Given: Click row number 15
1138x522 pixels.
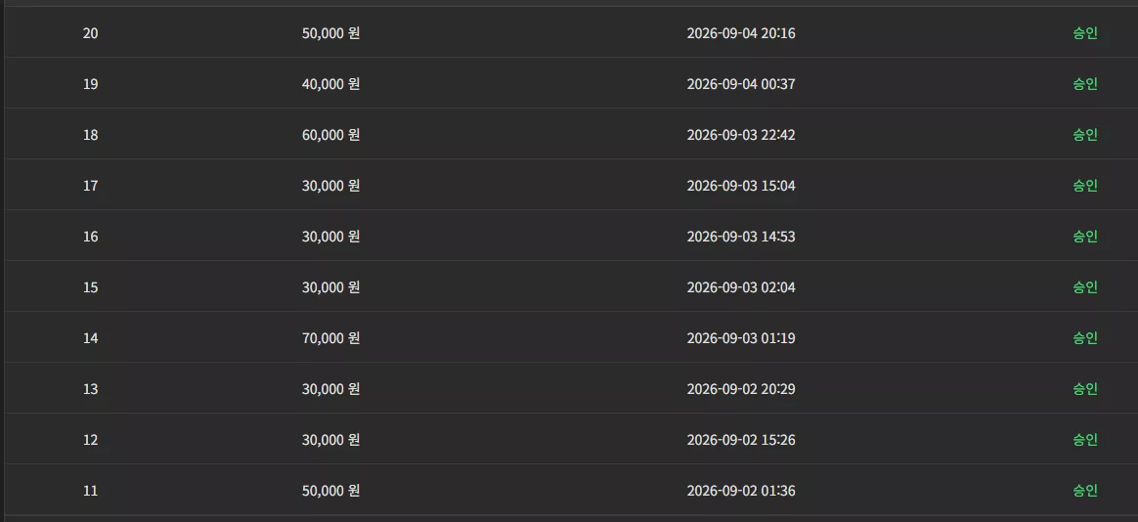Looking at the screenshot, I should [x=91, y=287].
